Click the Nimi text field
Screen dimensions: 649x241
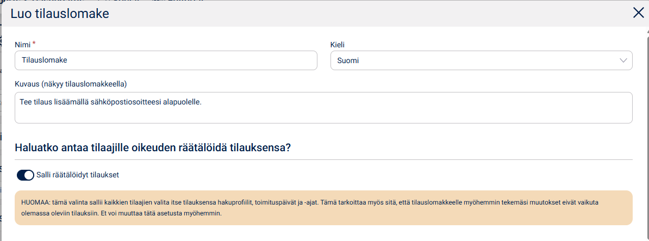(166, 60)
